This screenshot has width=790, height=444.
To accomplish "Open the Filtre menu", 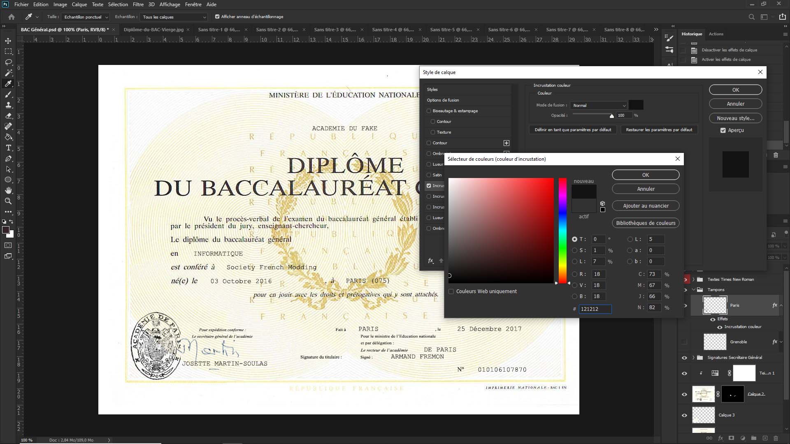I will [x=138, y=5].
